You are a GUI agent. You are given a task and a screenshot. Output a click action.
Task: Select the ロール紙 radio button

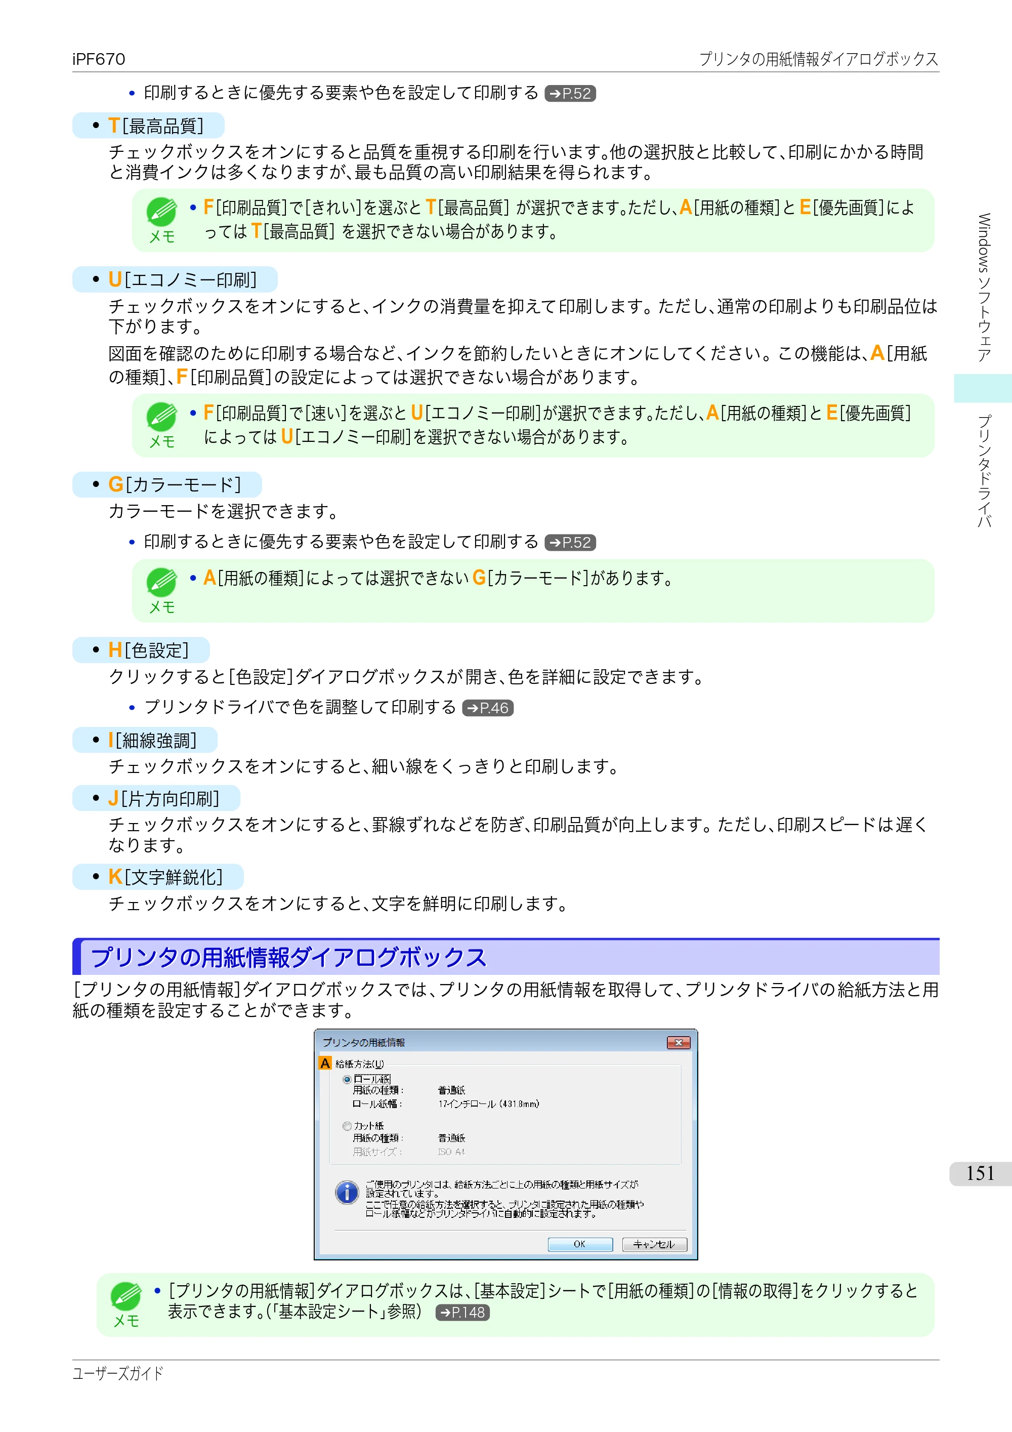(347, 1079)
